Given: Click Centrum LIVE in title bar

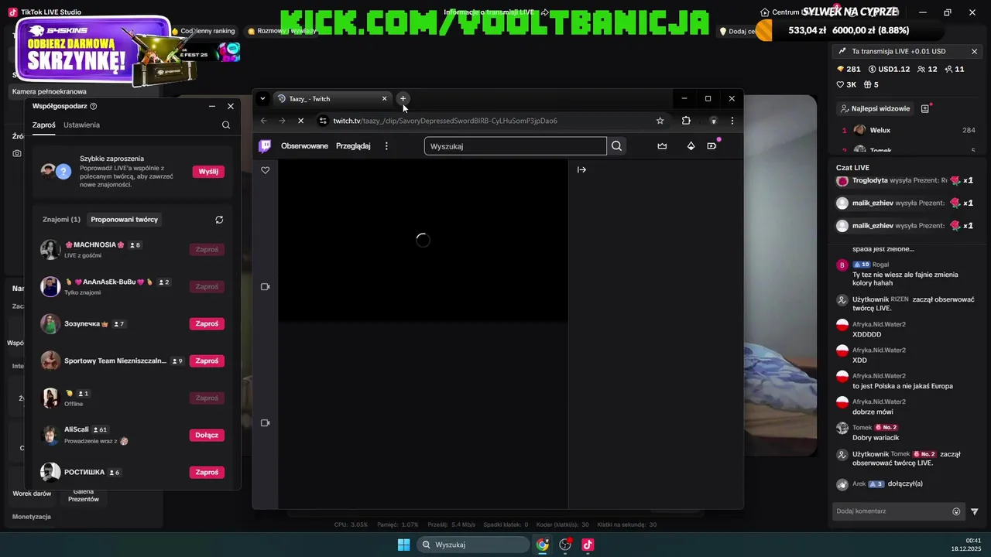Looking at the screenshot, I should 786,12.
